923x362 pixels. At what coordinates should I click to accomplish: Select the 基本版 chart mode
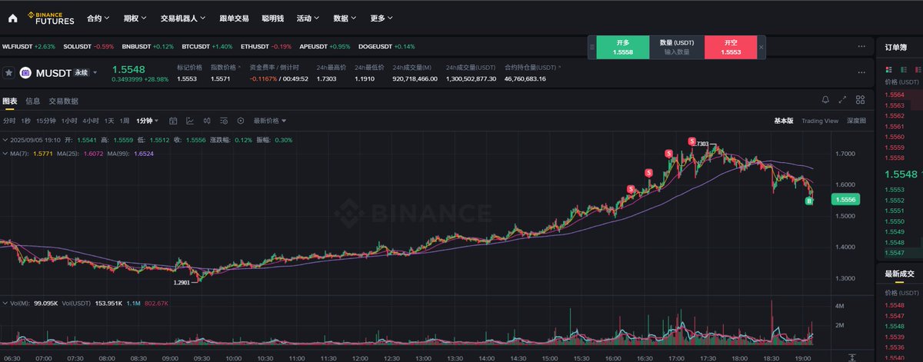click(783, 121)
